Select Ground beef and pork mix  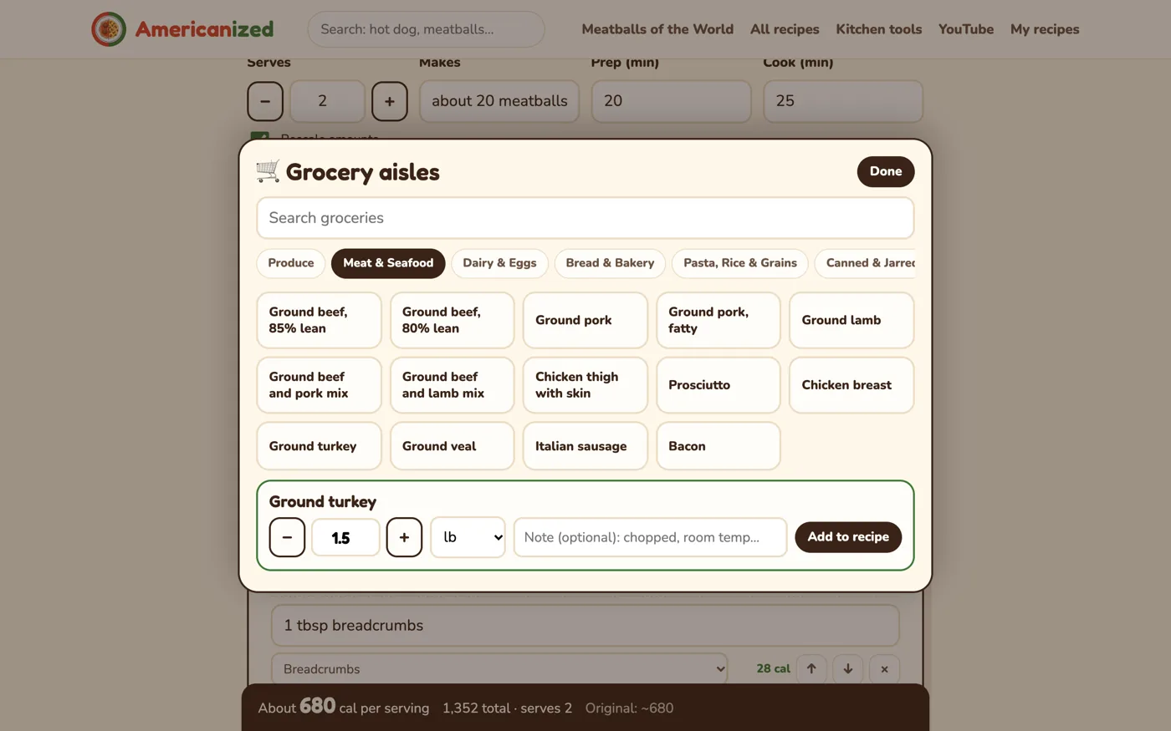coord(319,385)
